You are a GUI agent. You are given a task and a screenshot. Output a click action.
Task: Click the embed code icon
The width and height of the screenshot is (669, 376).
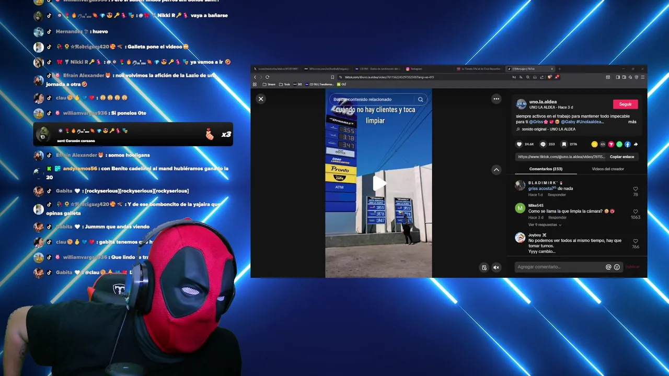tap(603, 144)
